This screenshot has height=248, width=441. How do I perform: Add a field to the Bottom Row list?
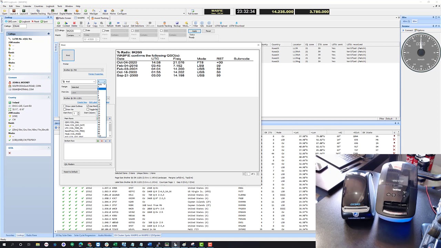coord(98,141)
